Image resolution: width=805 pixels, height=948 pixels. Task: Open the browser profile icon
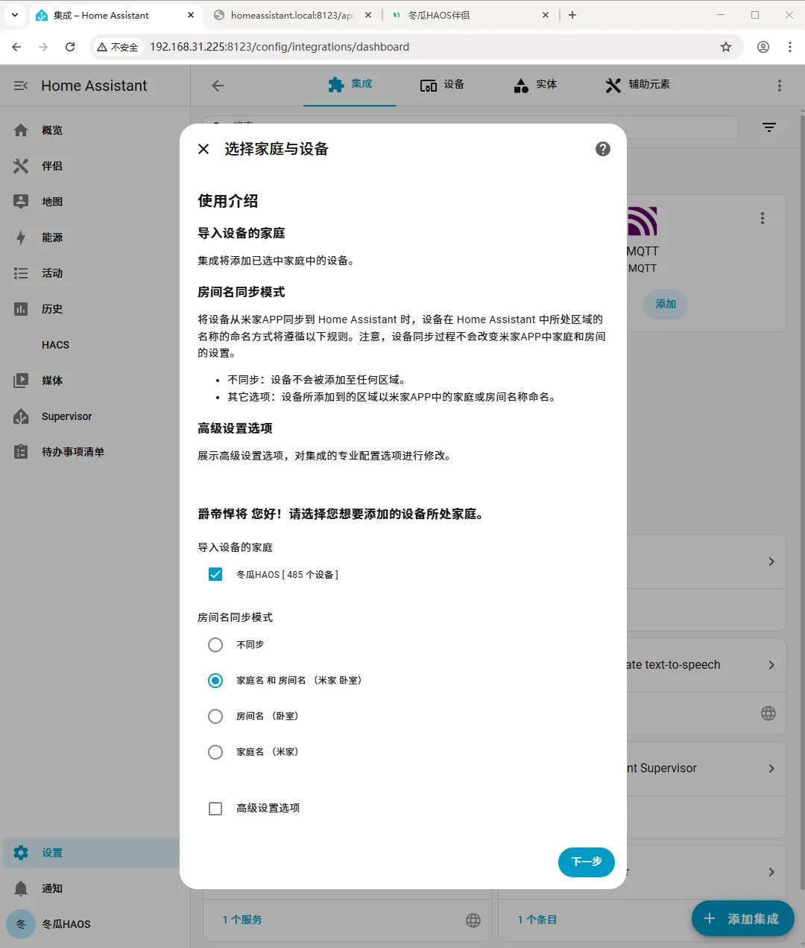pyautogui.click(x=763, y=47)
